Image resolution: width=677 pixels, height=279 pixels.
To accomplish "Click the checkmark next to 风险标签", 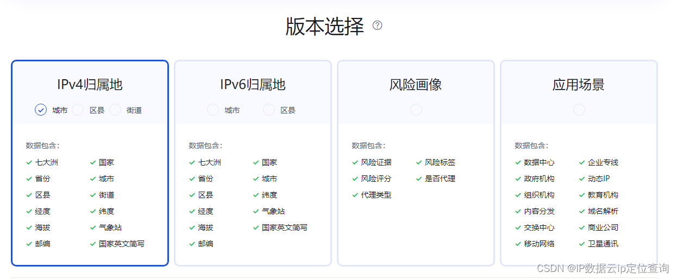I will (419, 162).
